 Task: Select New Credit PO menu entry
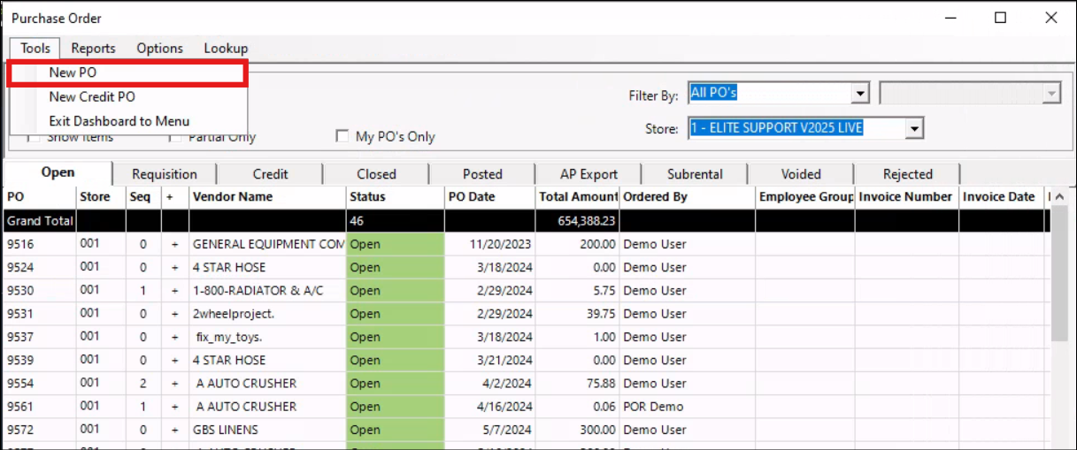coord(92,96)
